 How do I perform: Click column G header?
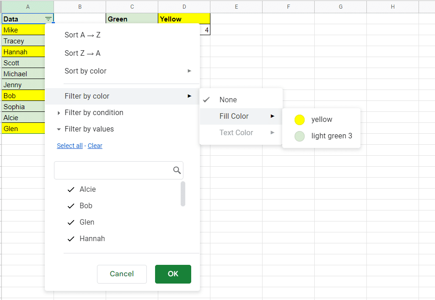(x=341, y=7)
